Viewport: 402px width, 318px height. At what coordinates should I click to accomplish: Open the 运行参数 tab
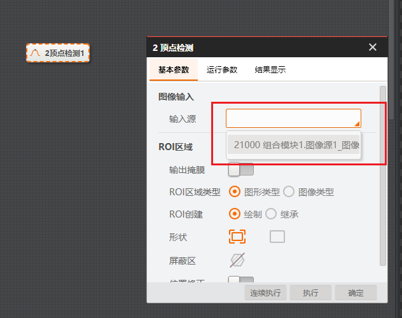[x=222, y=70]
